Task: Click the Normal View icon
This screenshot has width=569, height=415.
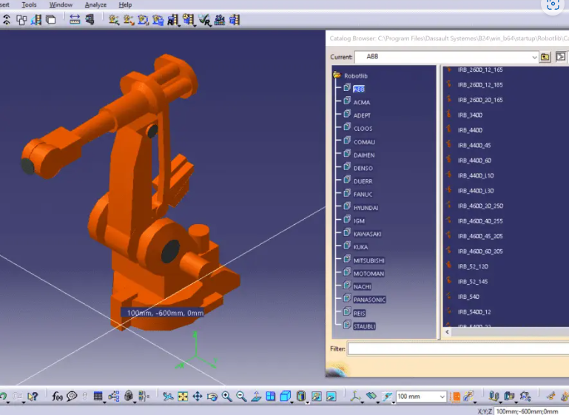Action: point(256,397)
